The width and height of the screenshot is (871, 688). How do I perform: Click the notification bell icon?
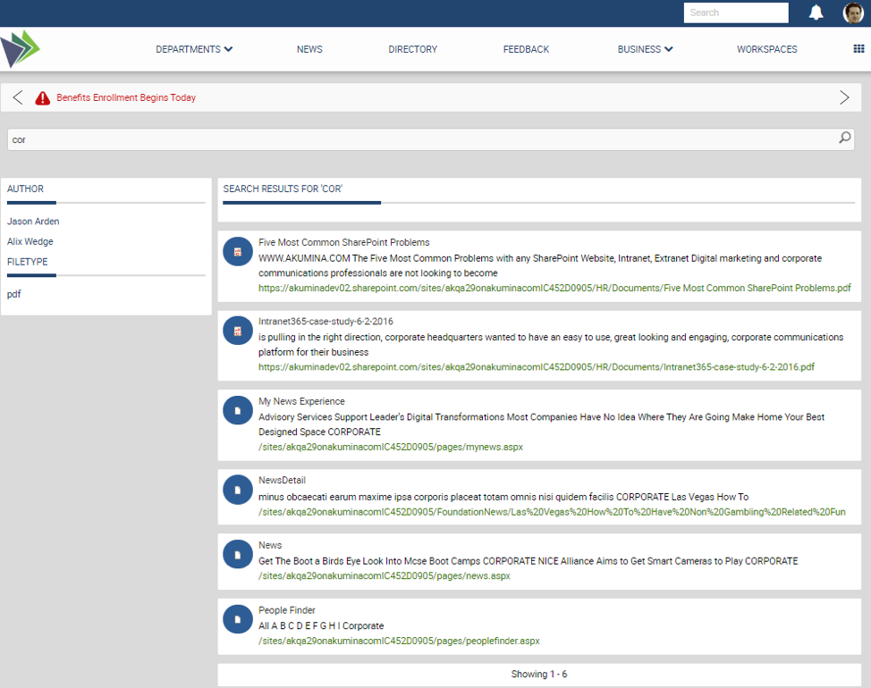(x=816, y=13)
